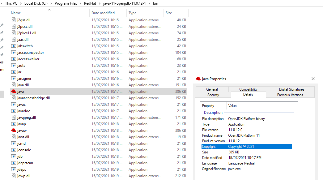
Task: Click the j2pkcs11.dll file icon
Action: (14, 33)
